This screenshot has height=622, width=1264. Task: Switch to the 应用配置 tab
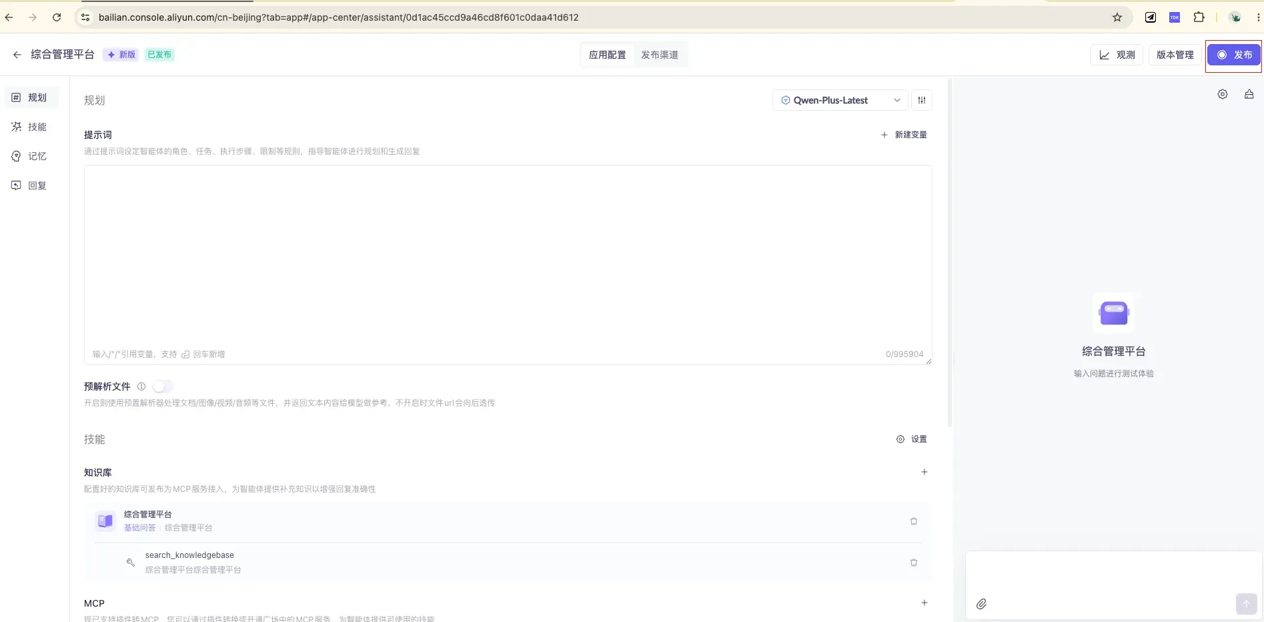click(x=608, y=55)
